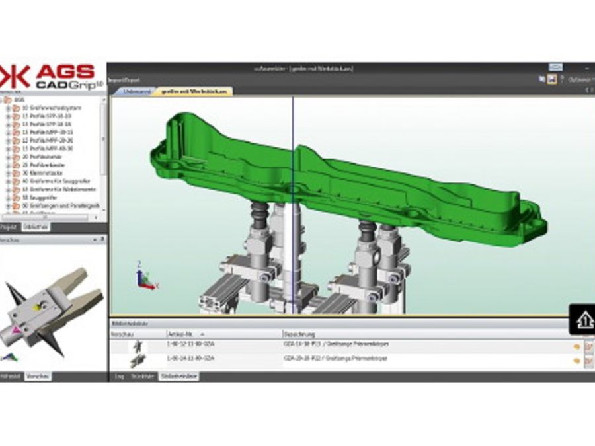Expand the 40 Greifarme für Sauggreifer node
Viewport: 595px width, 446px height.
pyautogui.click(x=8, y=181)
